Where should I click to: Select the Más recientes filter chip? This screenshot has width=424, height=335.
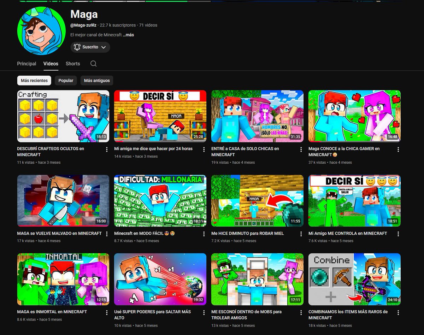point(34,81)
